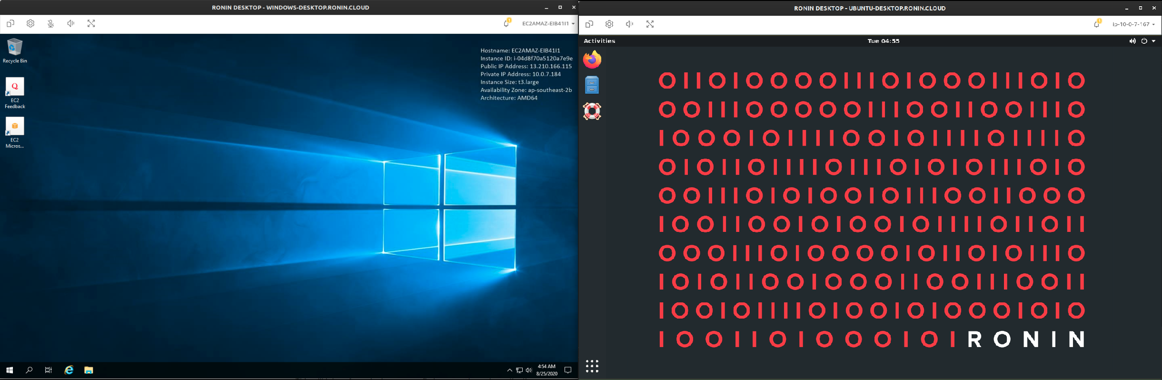The width and height of the screenshot is (1162, 380).
Task: Enter fullscreen in Ubuntu desktop toolbar
Action: click(x=650, y=24)
